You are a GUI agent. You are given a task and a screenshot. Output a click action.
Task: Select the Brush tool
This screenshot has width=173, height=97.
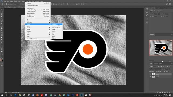[2, 26]
